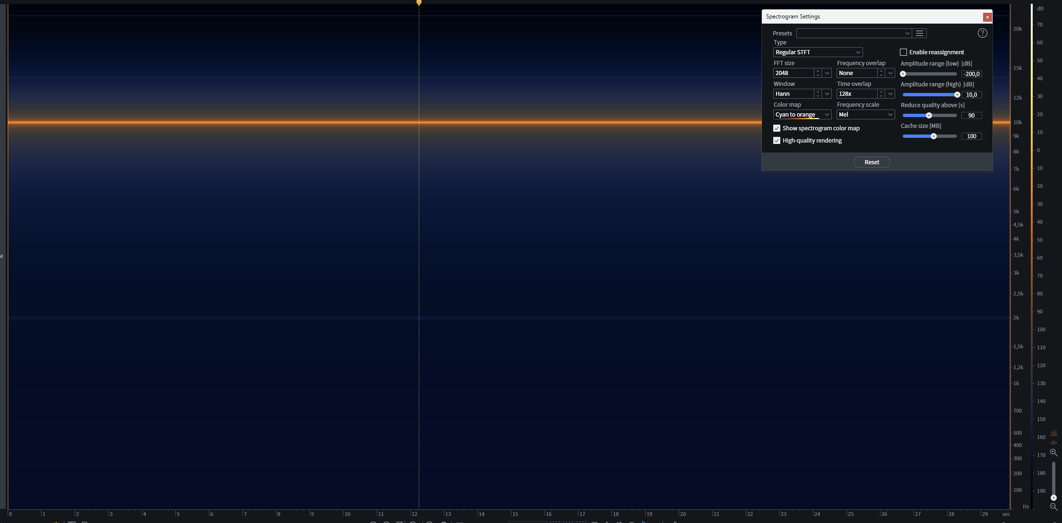The width and height of the screenshot is (1062, 523).
Task: Click 5 on the time ruler
Action: [x=178, y=514]
